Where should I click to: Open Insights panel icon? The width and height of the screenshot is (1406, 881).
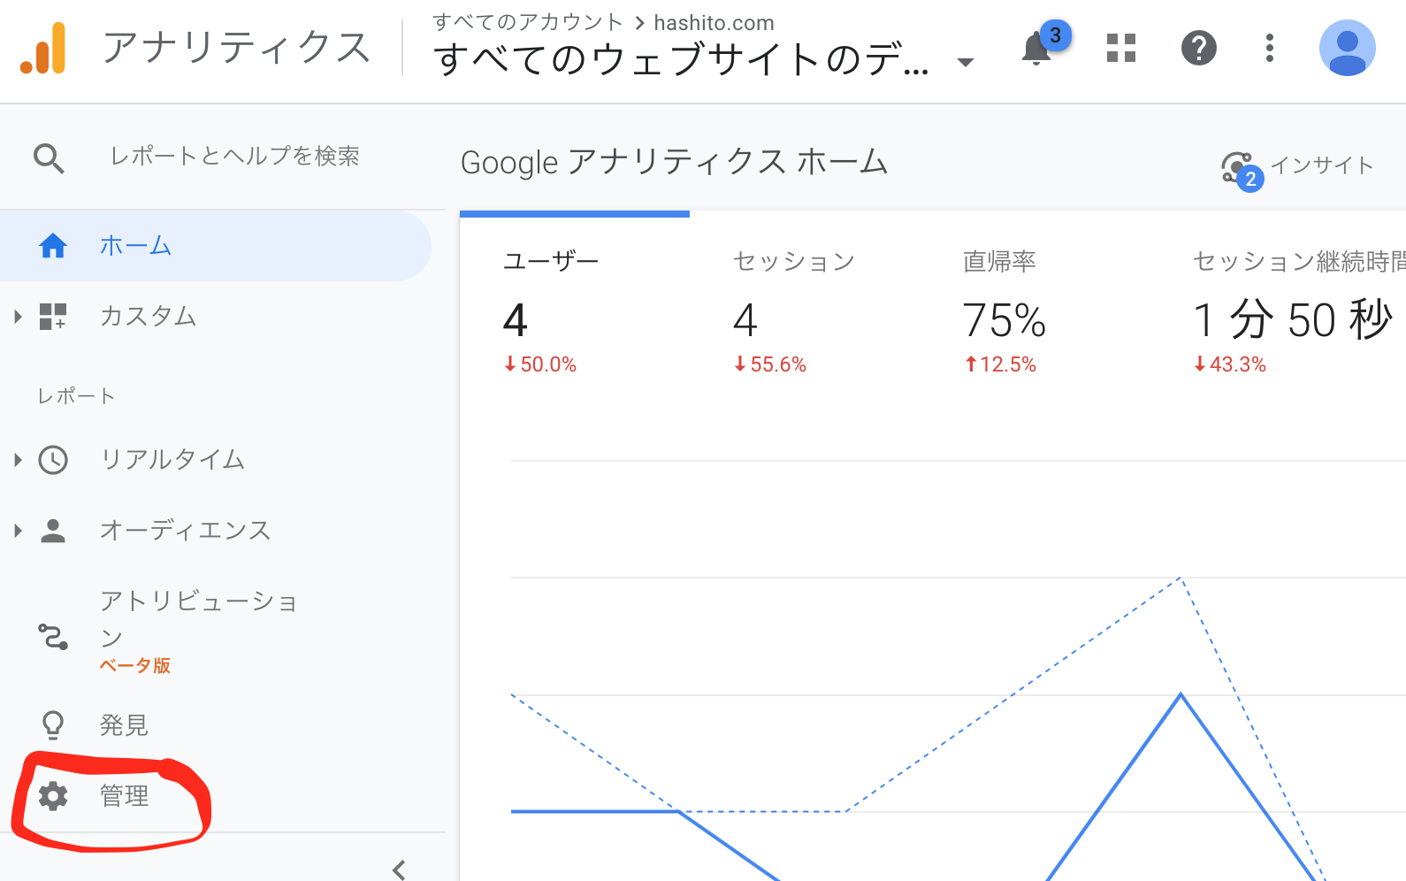(1238, 167)
